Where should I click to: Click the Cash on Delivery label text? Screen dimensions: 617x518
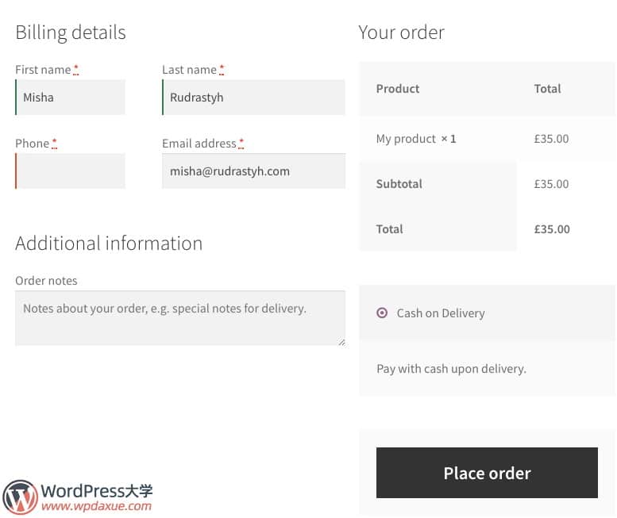441,313
